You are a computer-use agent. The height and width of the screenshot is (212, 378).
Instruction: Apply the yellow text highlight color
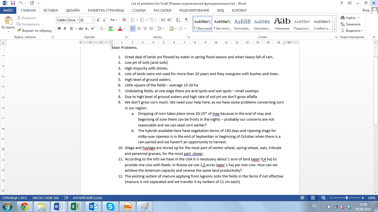[111, 28]
